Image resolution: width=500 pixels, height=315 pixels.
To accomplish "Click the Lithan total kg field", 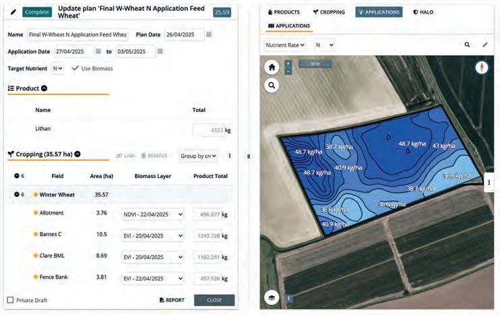I will [209, 130].
